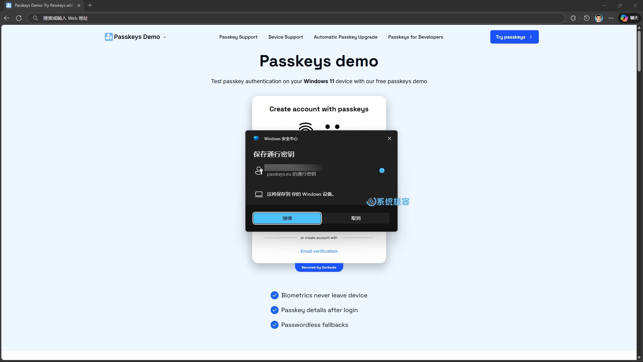Click the Passkeys Demo logo
This screenshot has width=643, height=362.
click(x=133, y=37)
